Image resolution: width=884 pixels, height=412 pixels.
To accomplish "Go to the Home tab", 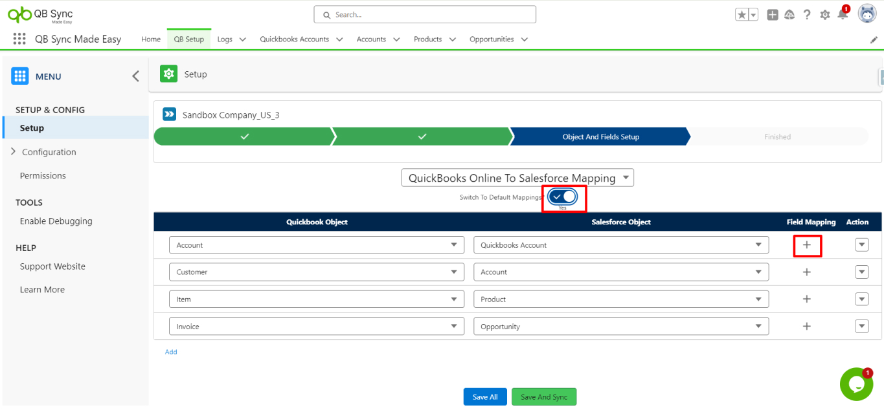I will pyautogui.click(x=151, y=39).
